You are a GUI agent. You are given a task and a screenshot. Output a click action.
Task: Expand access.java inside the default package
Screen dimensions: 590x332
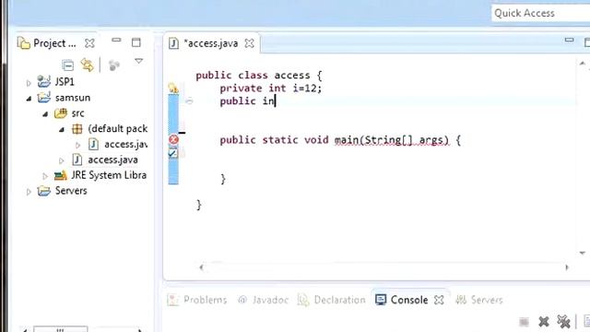pyautogui.click(x=77, y=146)
